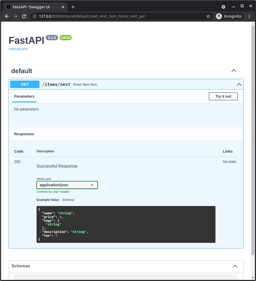Bookmark this page with star icon
The width and height of the screenshot is (256, 281).
click(208, 16)
